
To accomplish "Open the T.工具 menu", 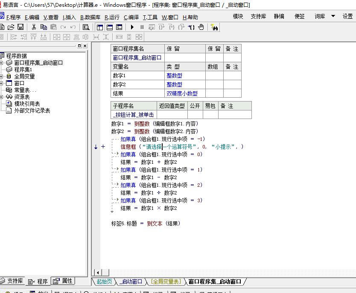I will pyautogui.click(x=150, y=17).
